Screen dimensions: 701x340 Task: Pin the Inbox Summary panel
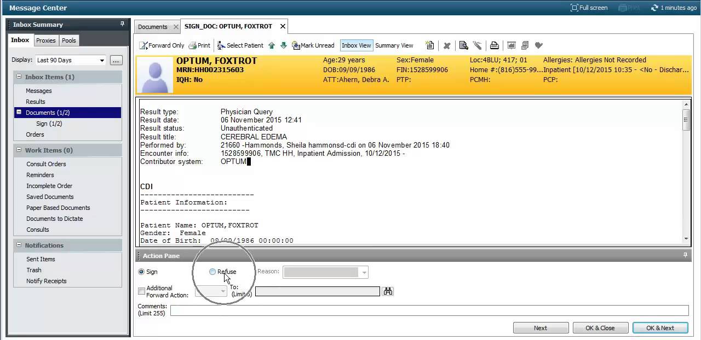122,24
